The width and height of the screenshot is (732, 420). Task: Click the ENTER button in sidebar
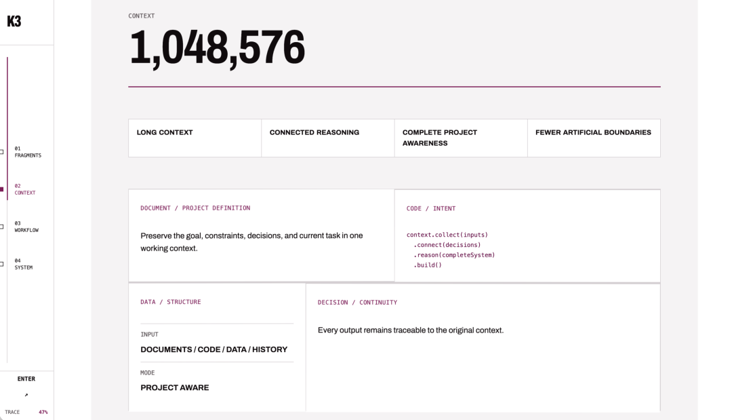26,379
